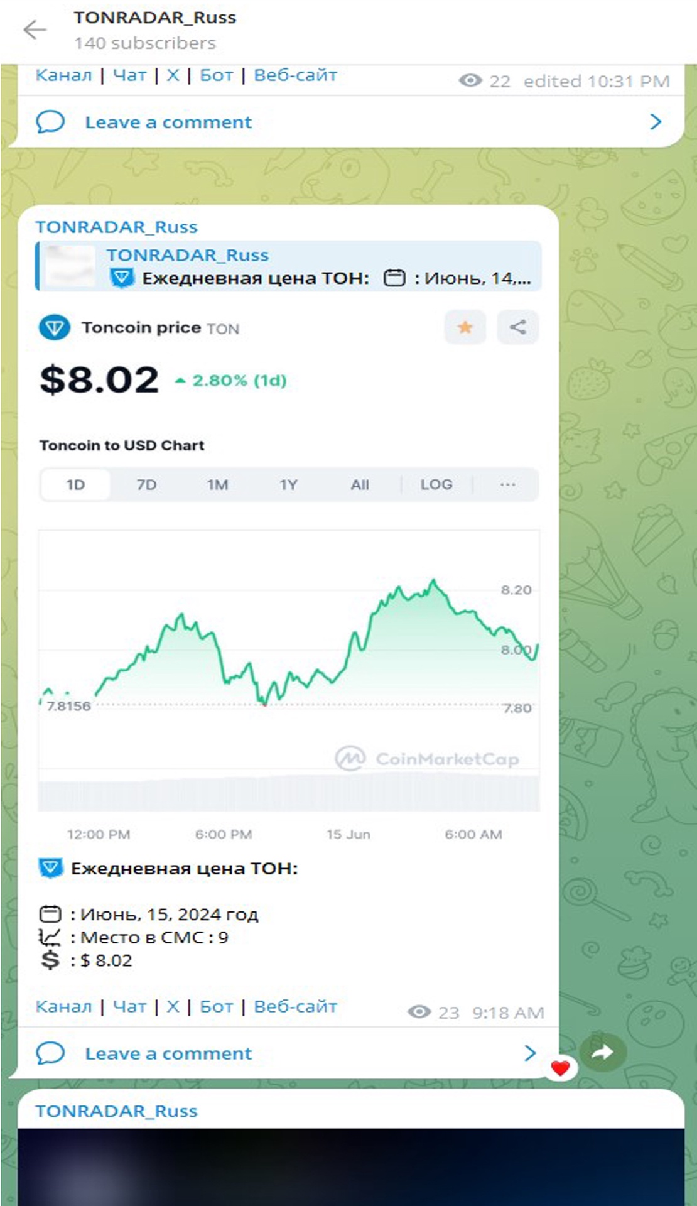
Task: Select the 1D chart range
Action: tap(75, 485)
